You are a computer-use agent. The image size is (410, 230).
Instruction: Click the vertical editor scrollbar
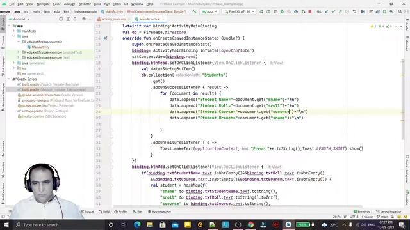click(403, 99)
